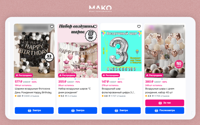Open the 11727 отзывов reviews link
The image size is (200, 125).
pyautogui.click(x=117, y=96)
